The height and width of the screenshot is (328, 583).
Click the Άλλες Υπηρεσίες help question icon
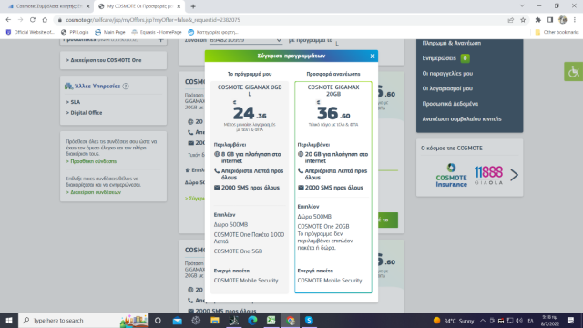click(x=126, y=86)
